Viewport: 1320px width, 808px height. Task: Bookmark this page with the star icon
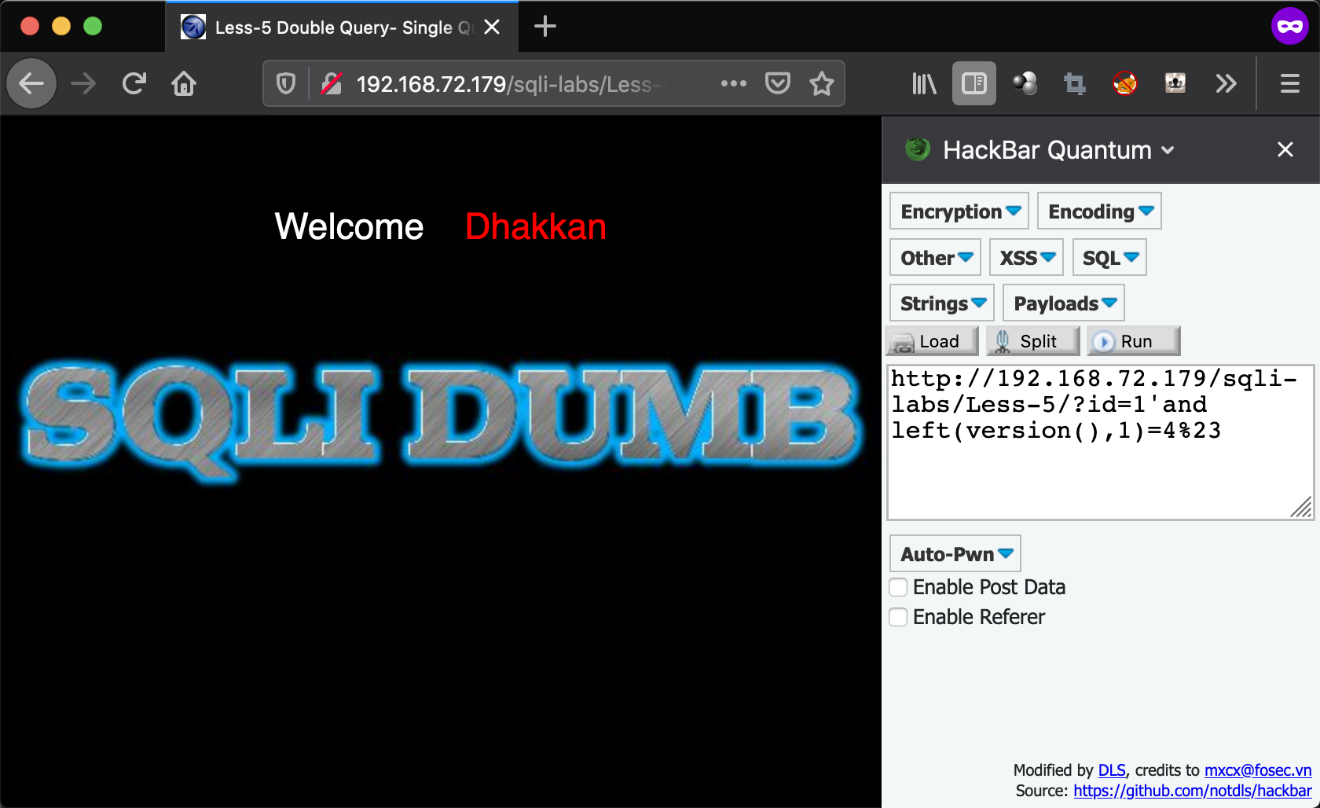coord(821,83)
